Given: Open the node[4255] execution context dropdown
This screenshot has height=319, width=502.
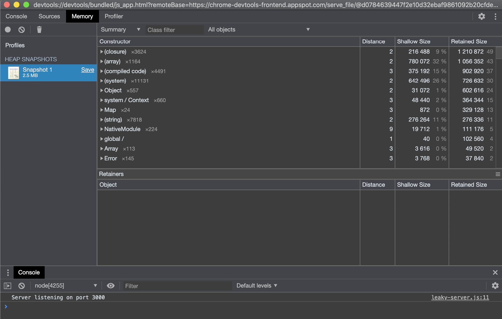Looking at the screenshot, I should pos(65,285).
